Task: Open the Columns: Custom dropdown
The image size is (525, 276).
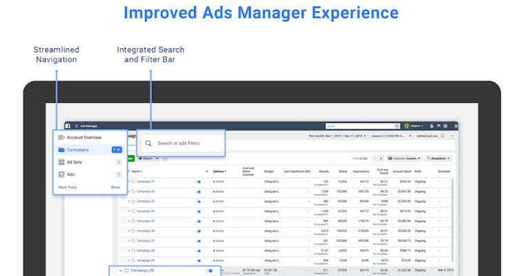Action: [x=403, y=158]
